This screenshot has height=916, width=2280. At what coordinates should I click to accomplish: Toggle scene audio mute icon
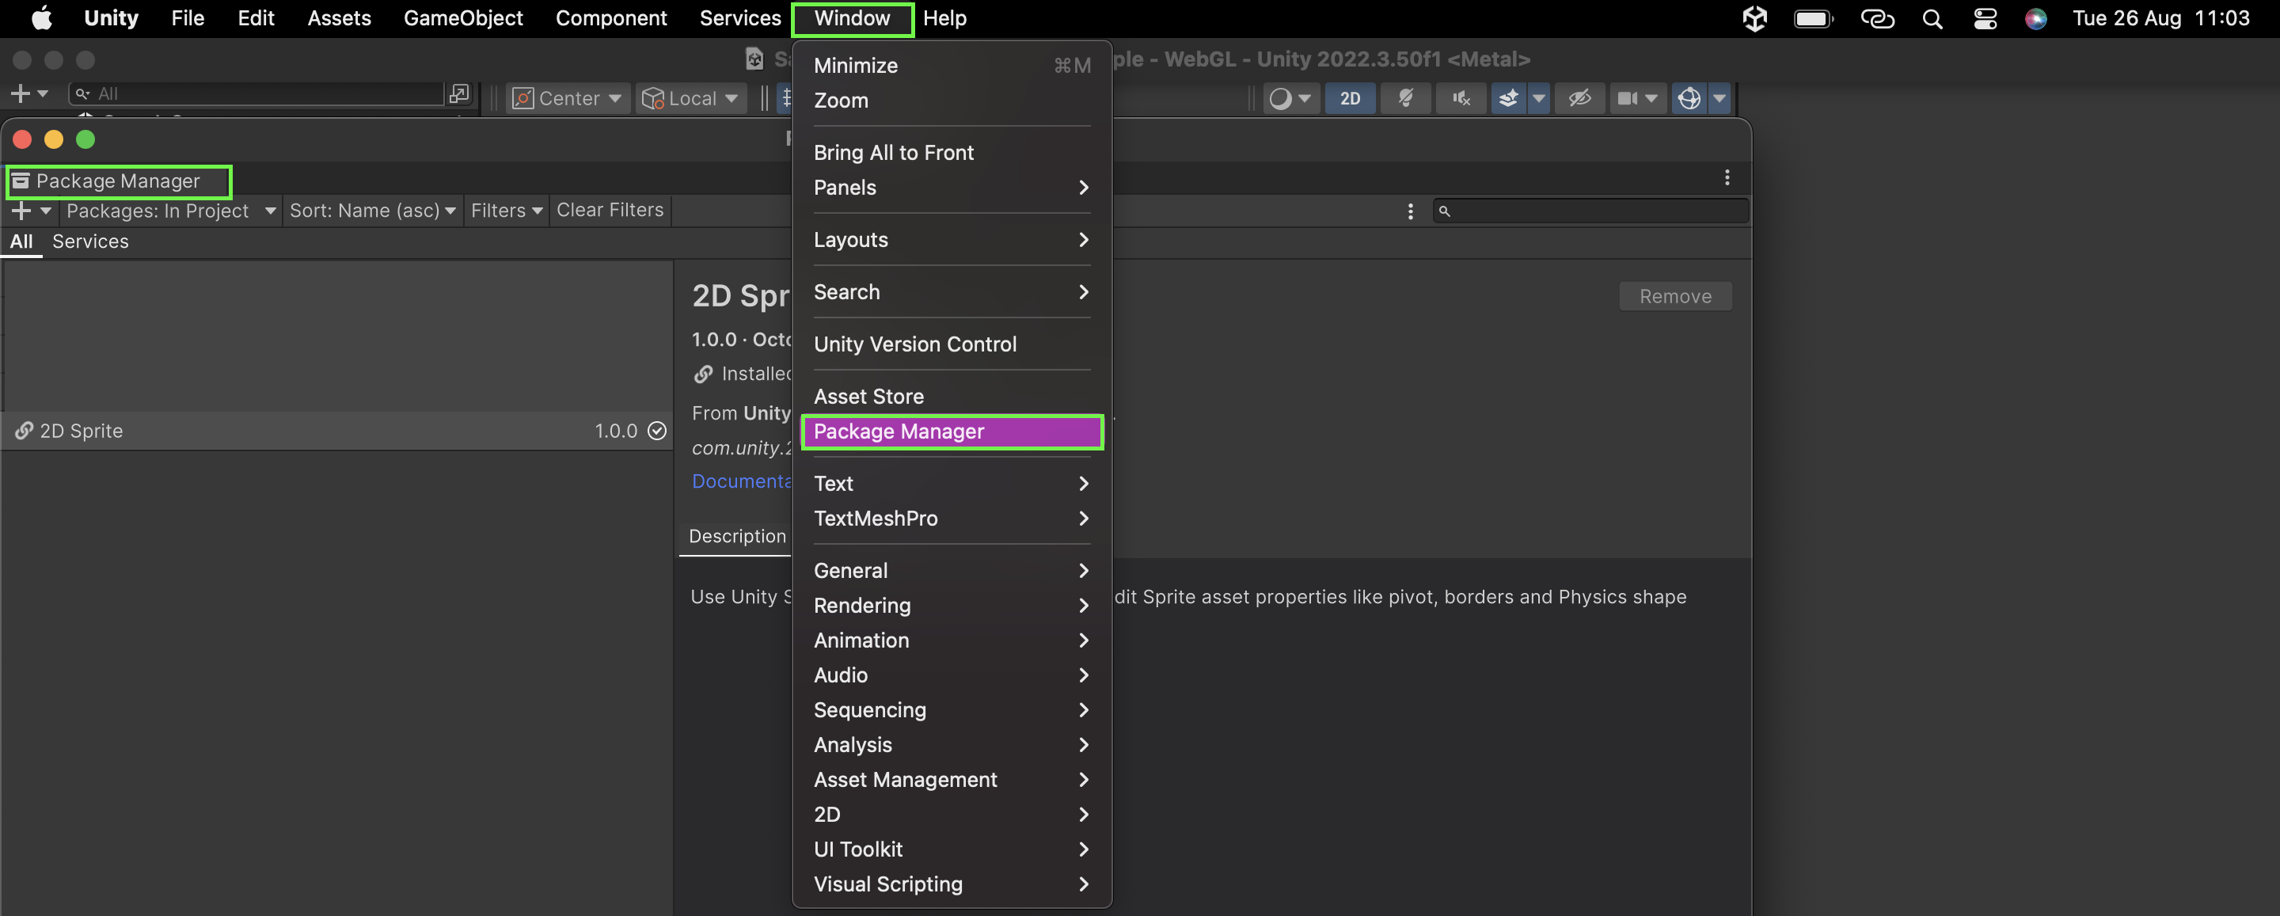1461,98
